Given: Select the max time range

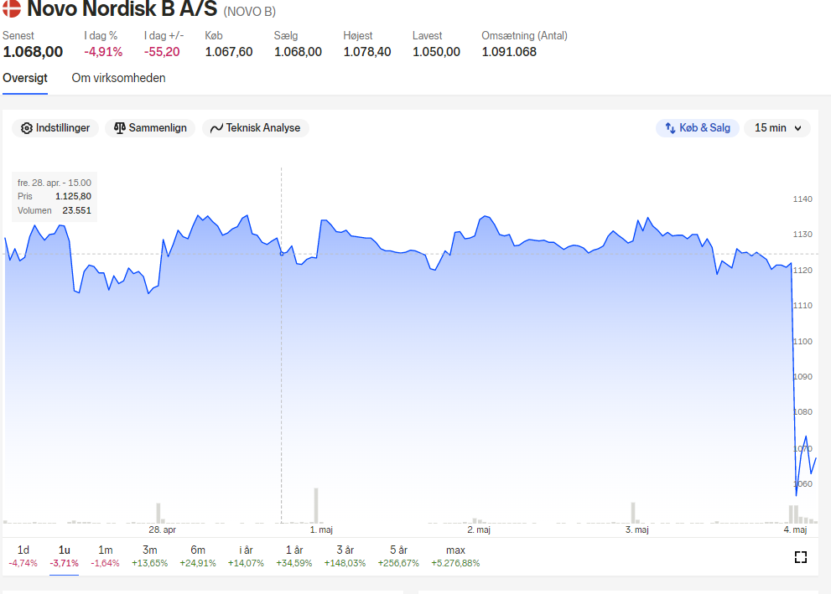Looking at the screenshot, I should [456, 556].
